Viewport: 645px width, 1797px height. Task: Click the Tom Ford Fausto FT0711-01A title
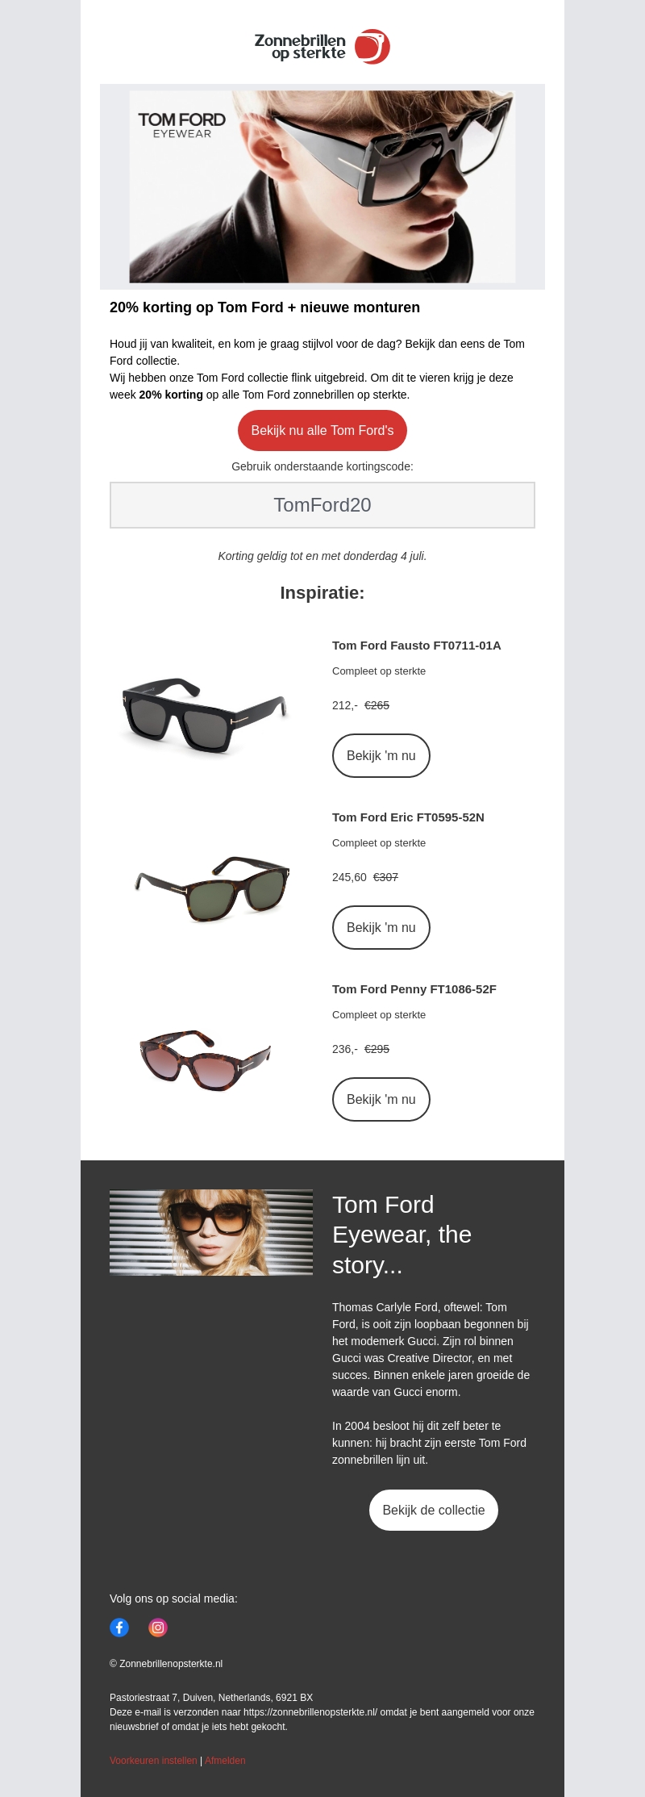416,646
